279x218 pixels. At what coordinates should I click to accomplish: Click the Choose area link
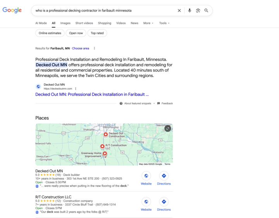pyautogui.click(x=81, y=48)
